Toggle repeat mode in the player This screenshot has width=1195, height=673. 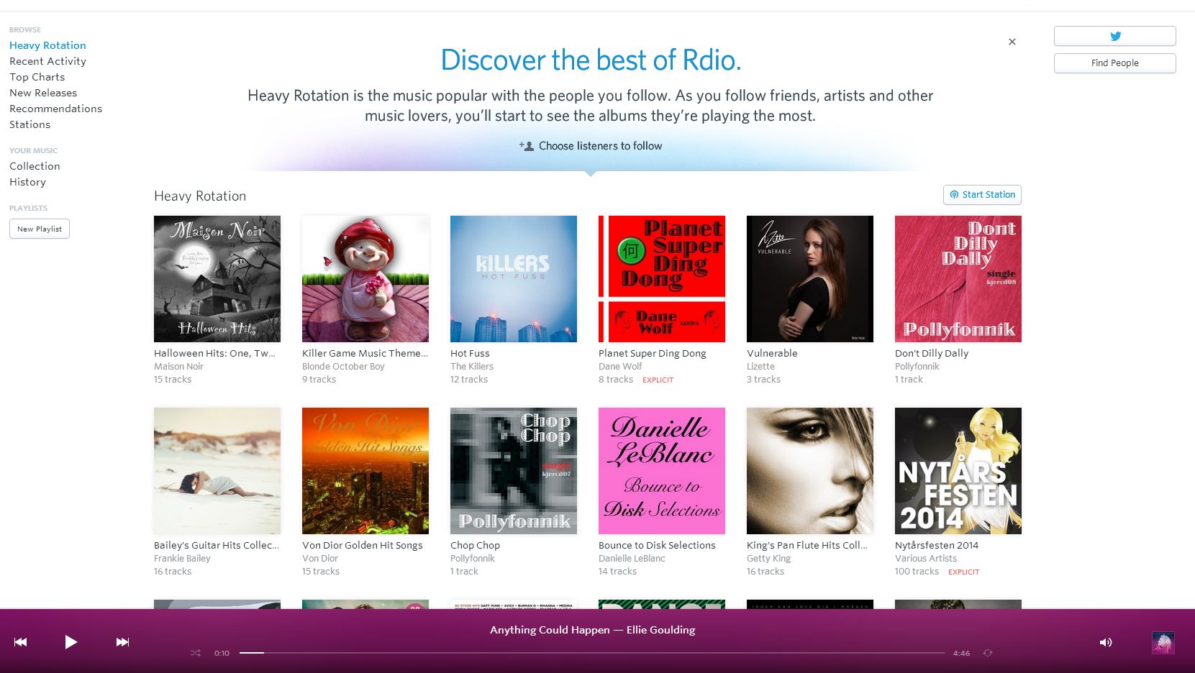[988, 653]
